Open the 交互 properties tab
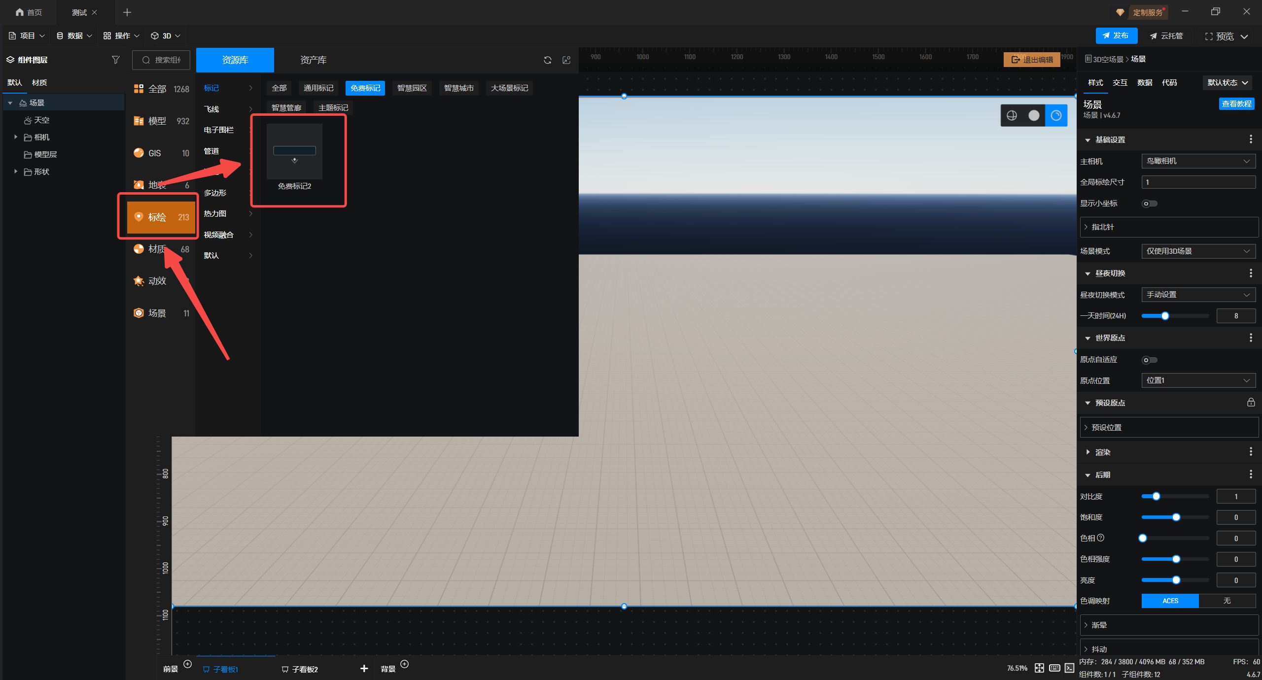 coord(1120,83)
